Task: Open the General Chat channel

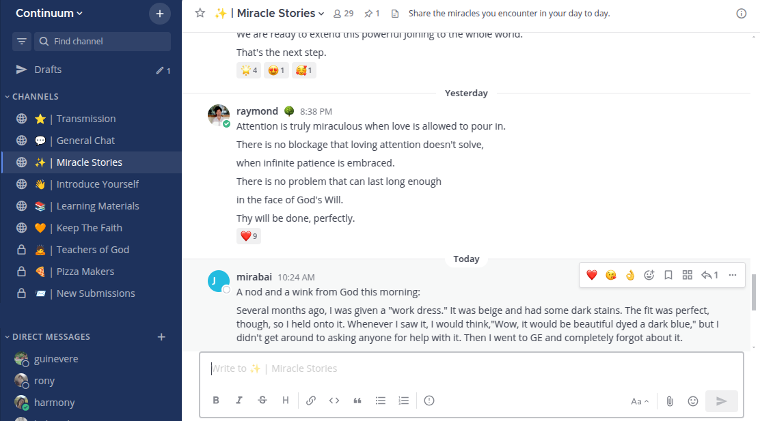Action: [x=85, y=141]
